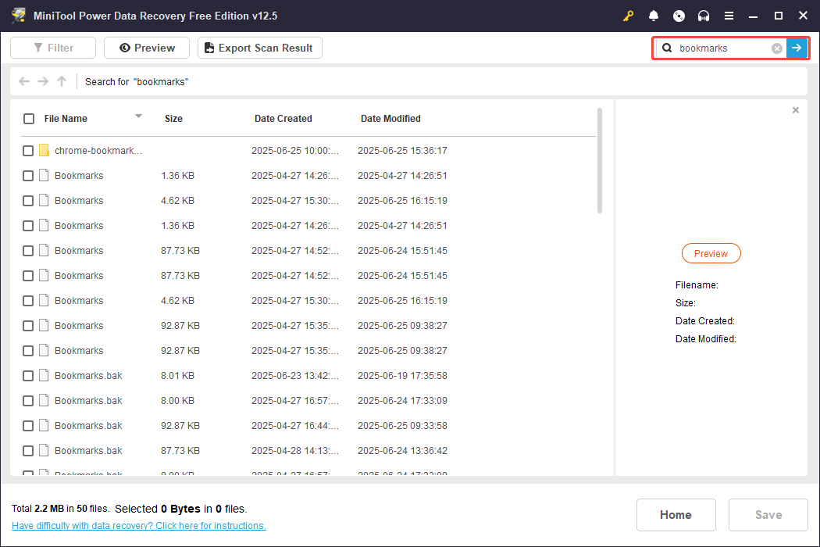
Task: Click the Export Scan Result button
Action: coord(259,48)
